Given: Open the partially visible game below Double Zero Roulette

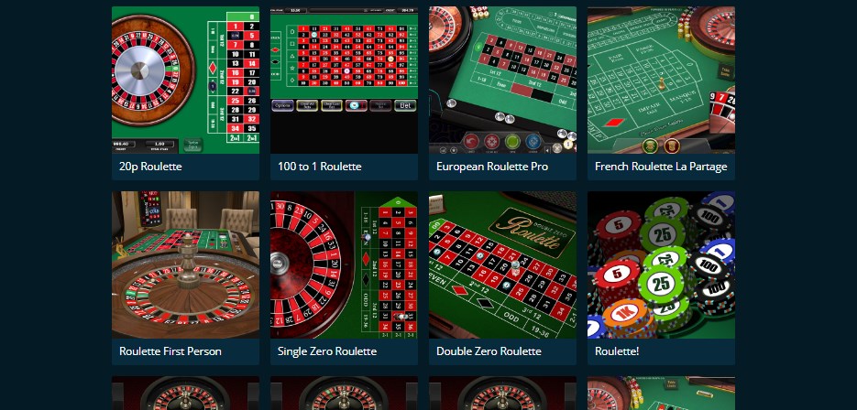Looking at the screenshot, I should click(502, 394).
